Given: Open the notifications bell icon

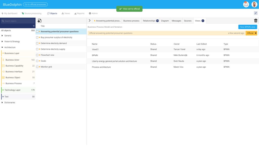Looking at the screenshot, I should click(246, 4).
